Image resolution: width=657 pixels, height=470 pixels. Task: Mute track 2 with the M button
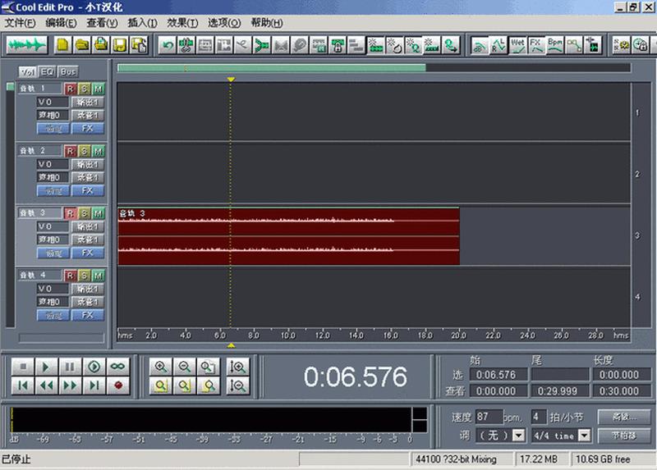click(x=98, y=151)
